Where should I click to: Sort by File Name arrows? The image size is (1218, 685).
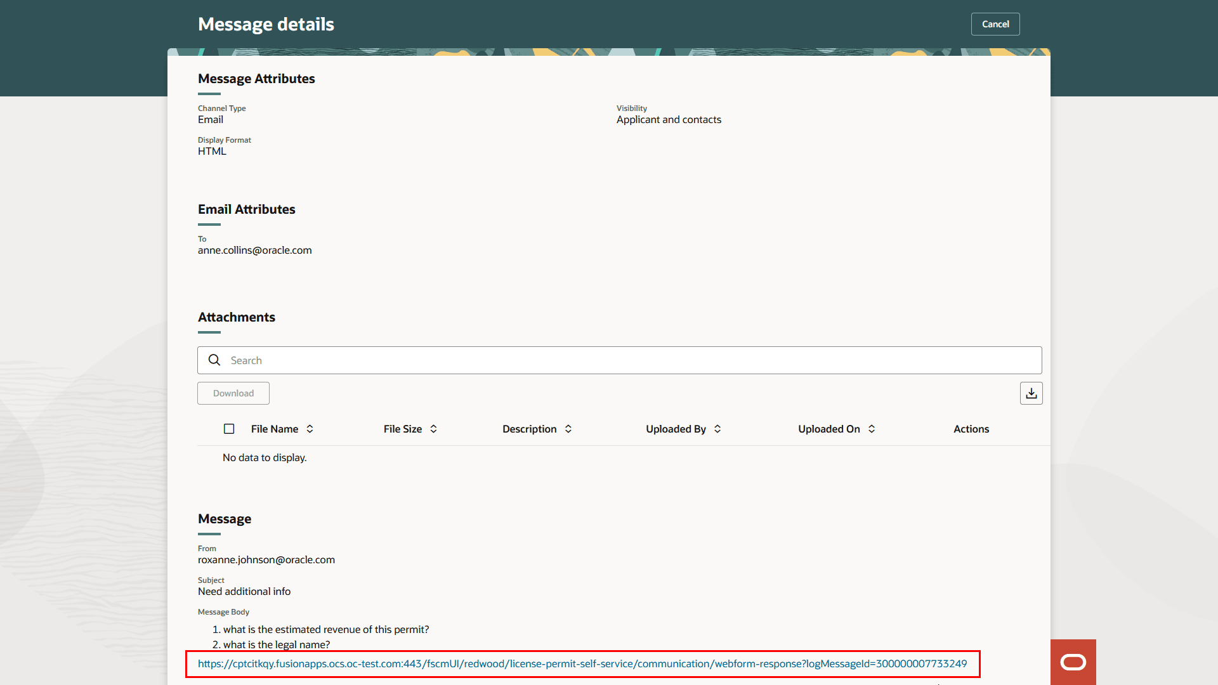[x=310, y=429]
